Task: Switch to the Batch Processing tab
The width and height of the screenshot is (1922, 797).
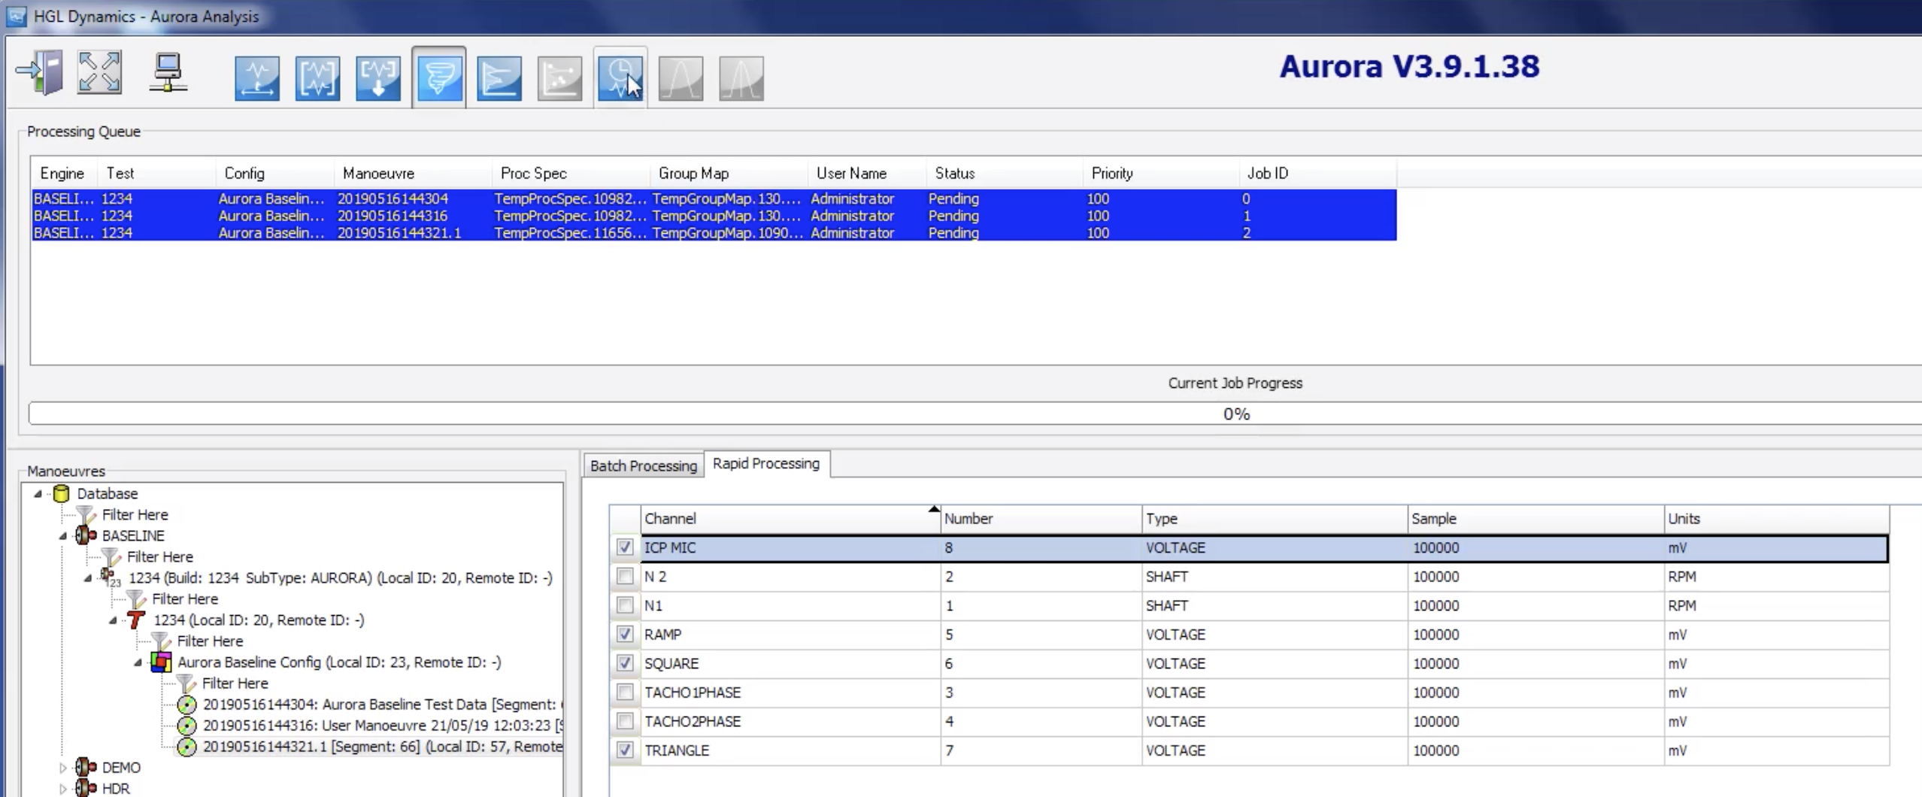Action: [643, 465]
